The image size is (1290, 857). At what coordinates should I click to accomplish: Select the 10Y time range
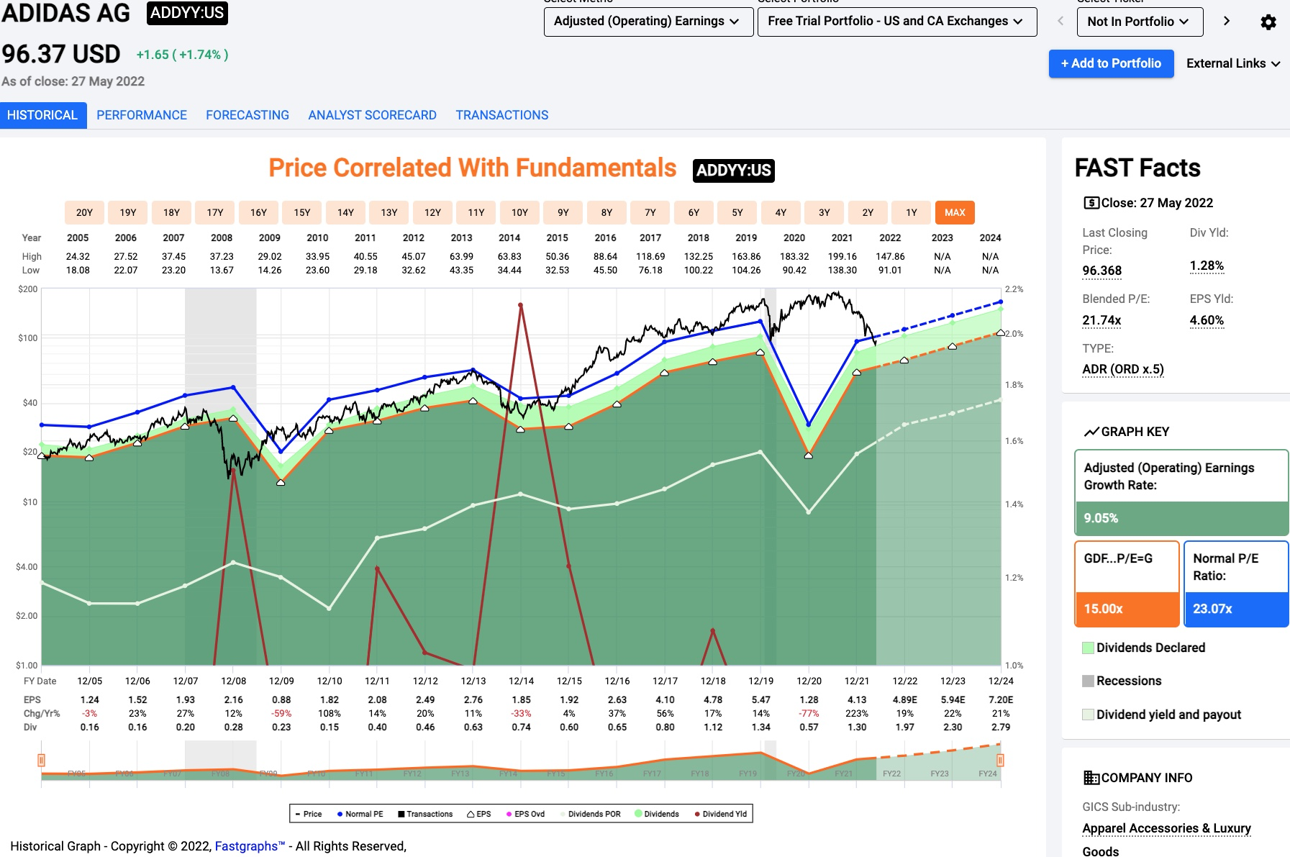click(519, 212)
